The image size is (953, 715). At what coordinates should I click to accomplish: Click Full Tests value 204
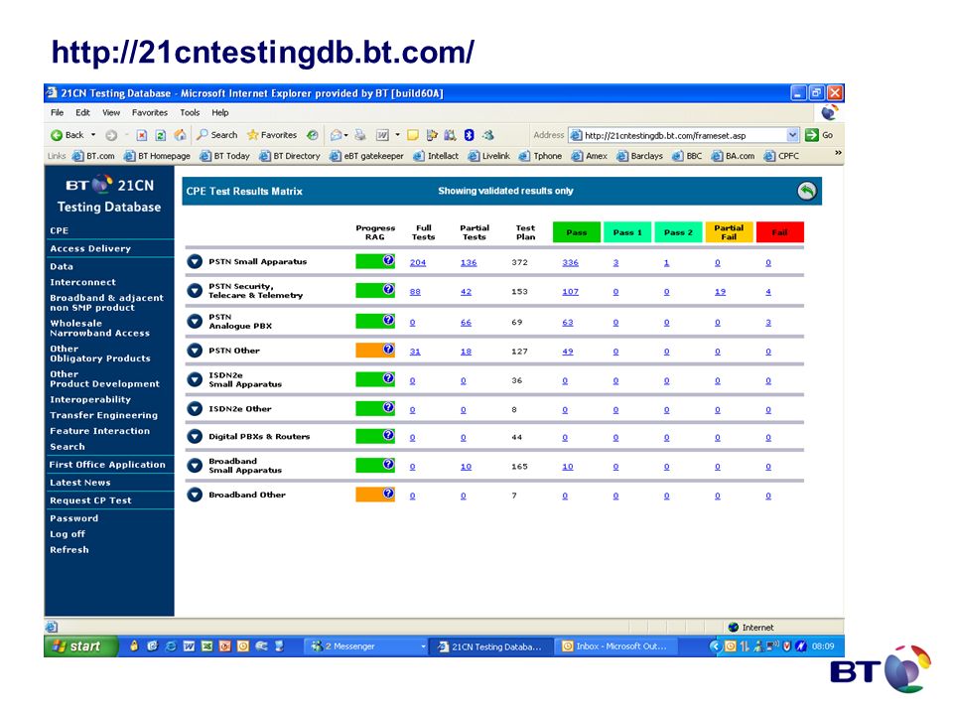(x=418, y=262)
